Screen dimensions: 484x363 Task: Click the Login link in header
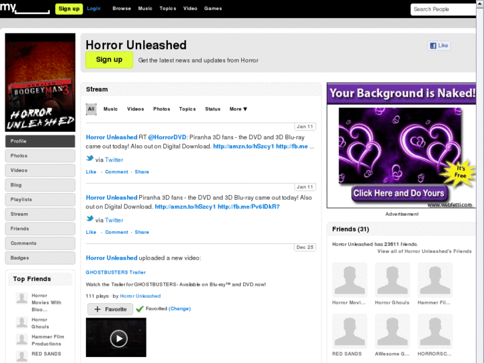[93, 9]
